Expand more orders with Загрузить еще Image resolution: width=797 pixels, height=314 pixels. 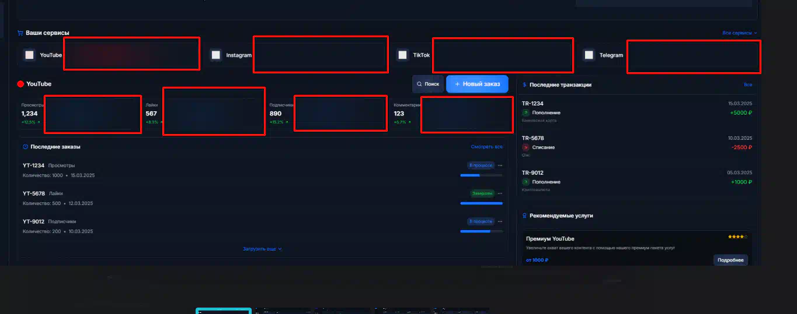point(262,249)
